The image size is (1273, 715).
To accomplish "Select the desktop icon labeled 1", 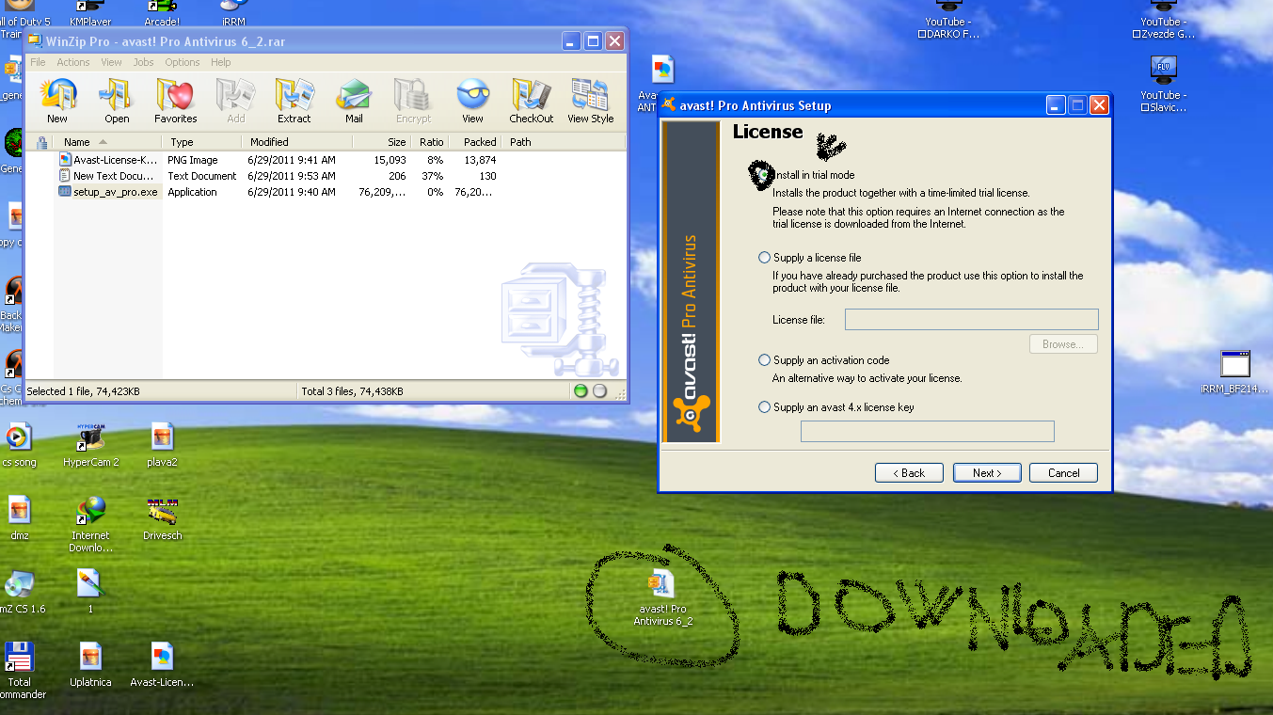I will coord(90,592).
